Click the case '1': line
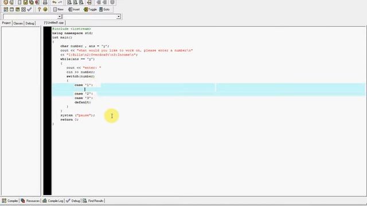The height and width of the screenshot is (206, 367). (x=84, y=85)
